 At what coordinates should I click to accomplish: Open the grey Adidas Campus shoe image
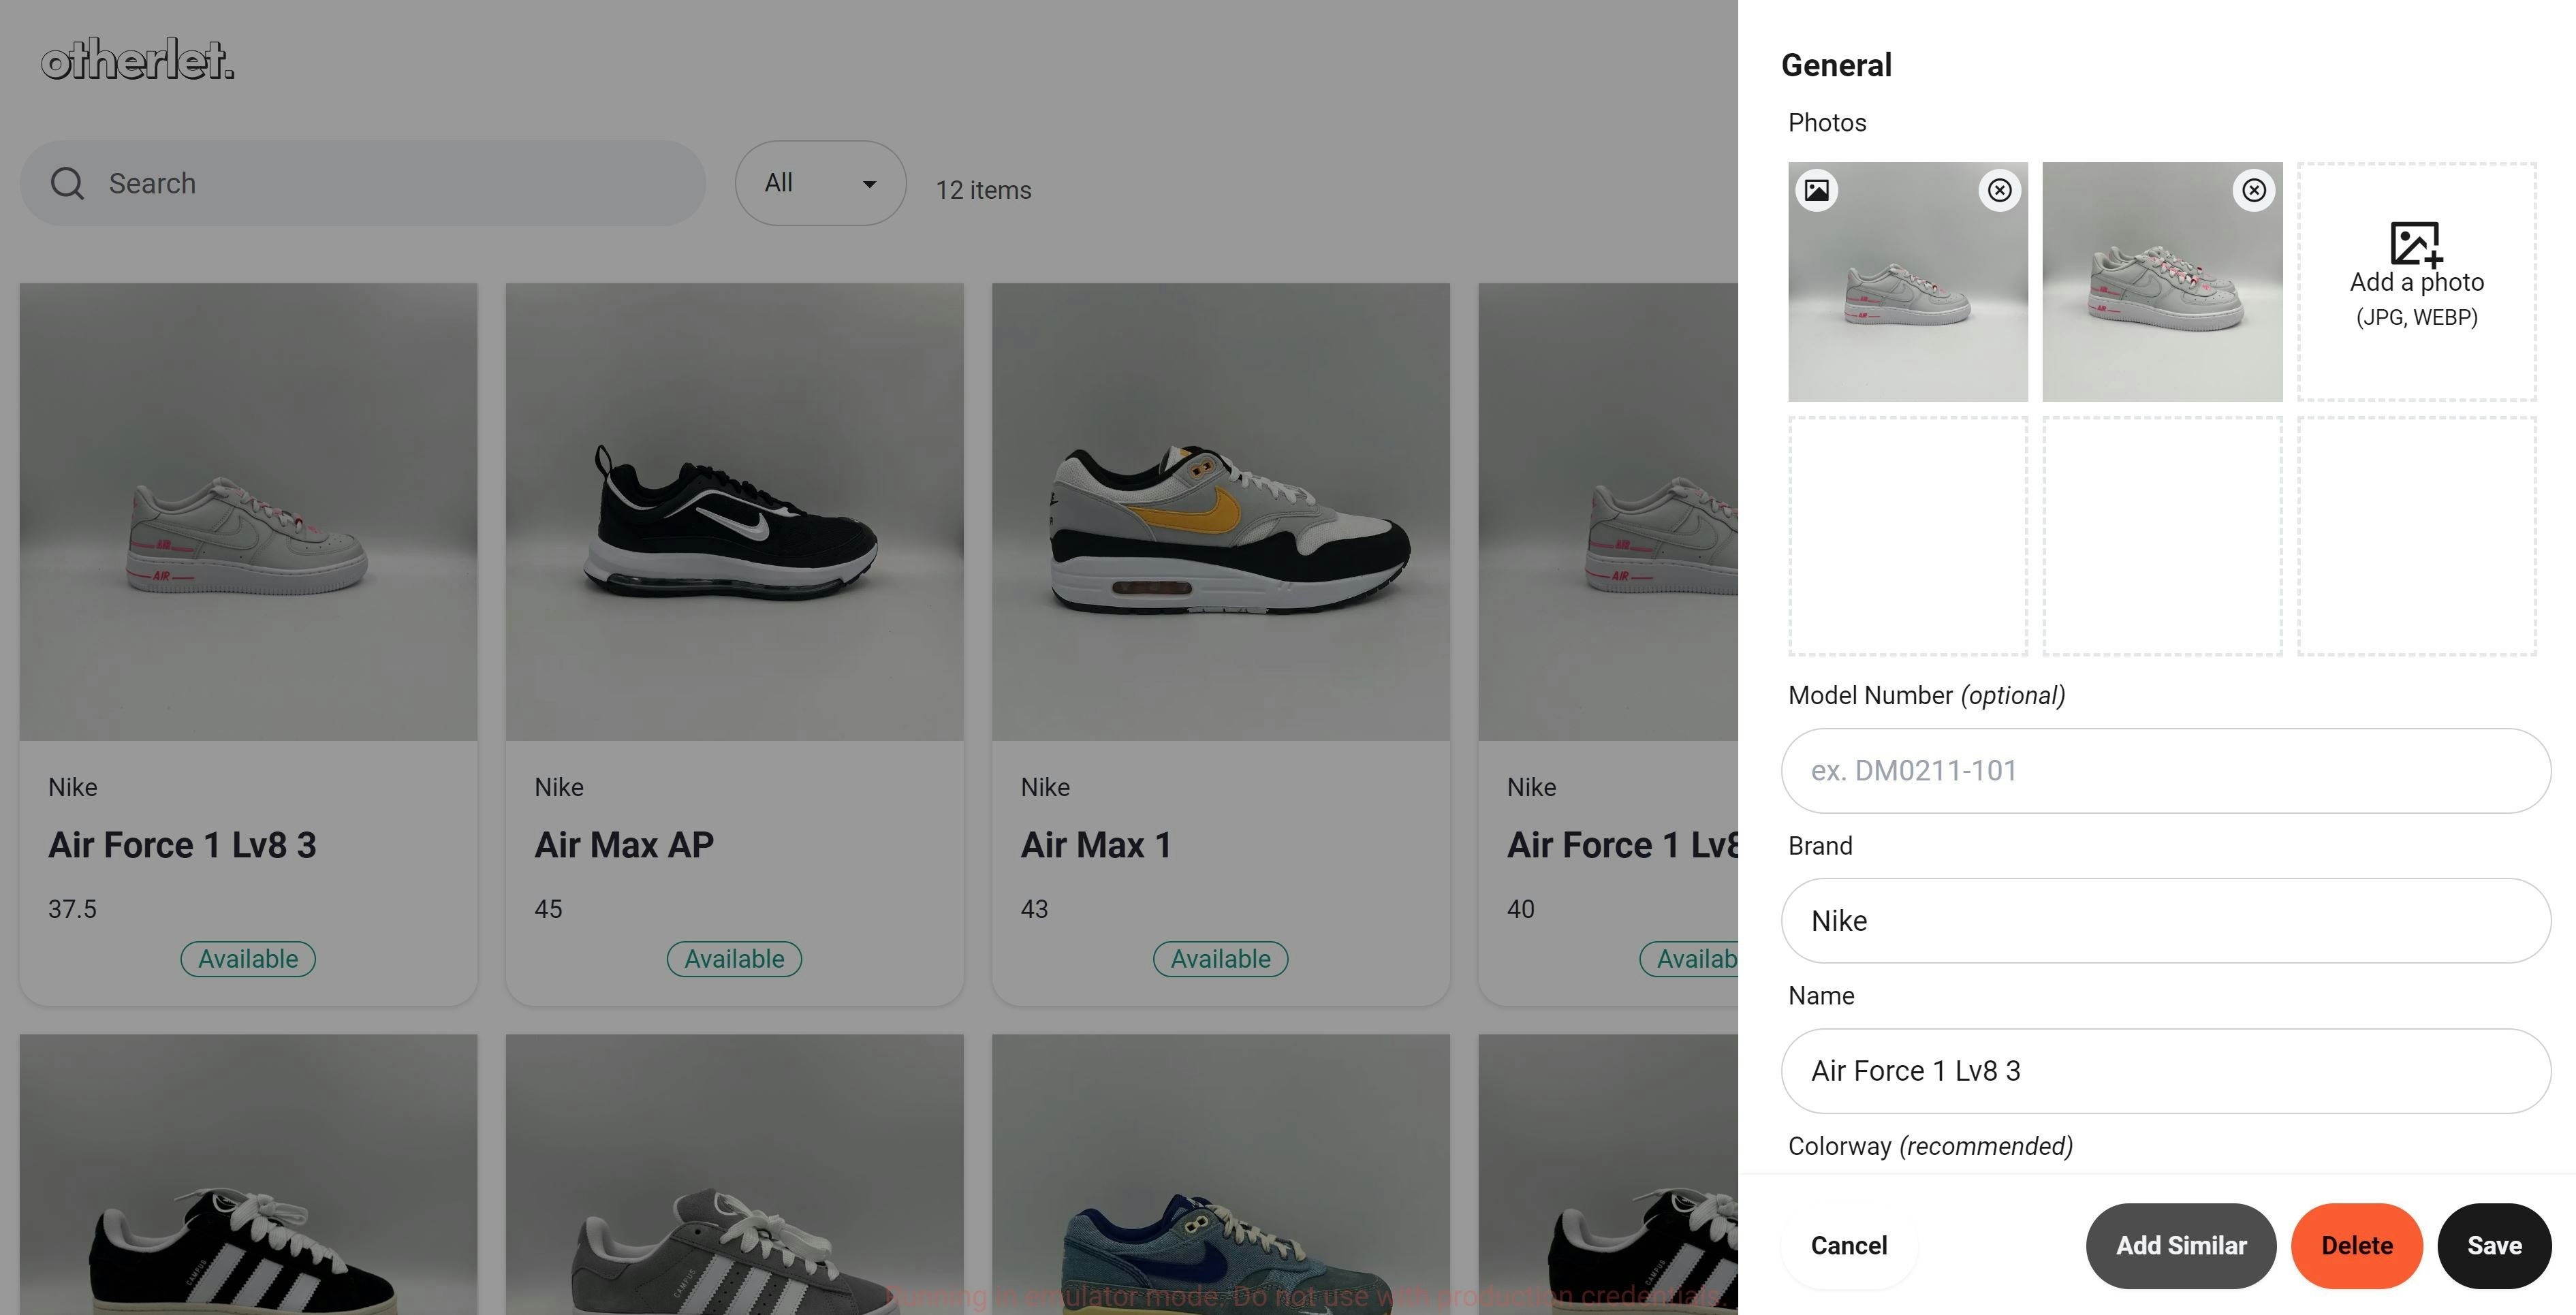pyautogui.click(x=734, y=1174)
